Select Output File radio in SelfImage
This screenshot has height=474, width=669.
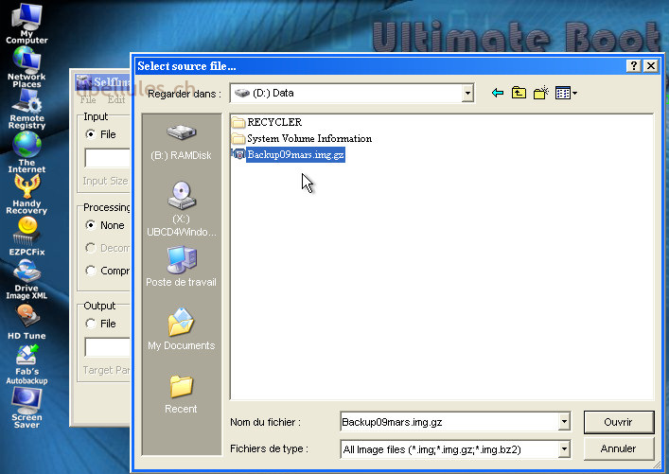coord(91,324)
